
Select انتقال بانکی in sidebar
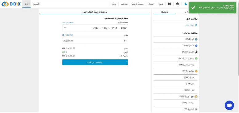tap(189, 25)
